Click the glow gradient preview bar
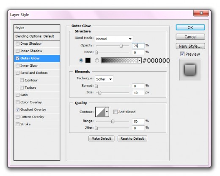The image size is (220, 176). [x=119, y=60]
